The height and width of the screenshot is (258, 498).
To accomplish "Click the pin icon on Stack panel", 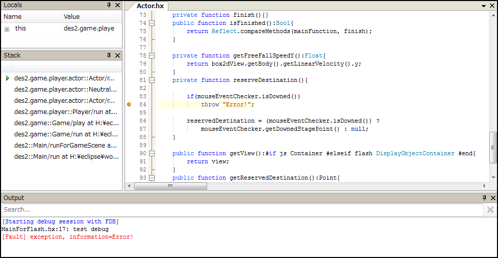I will tap(109, 55).
